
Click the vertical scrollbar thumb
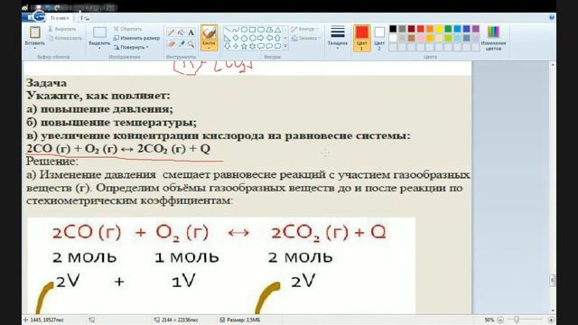(x=552, y=280)
